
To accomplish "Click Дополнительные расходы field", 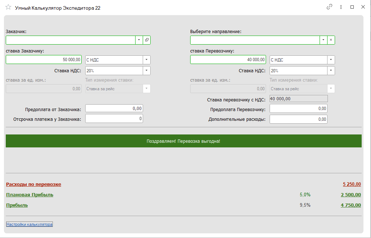I will coord(298,119).
